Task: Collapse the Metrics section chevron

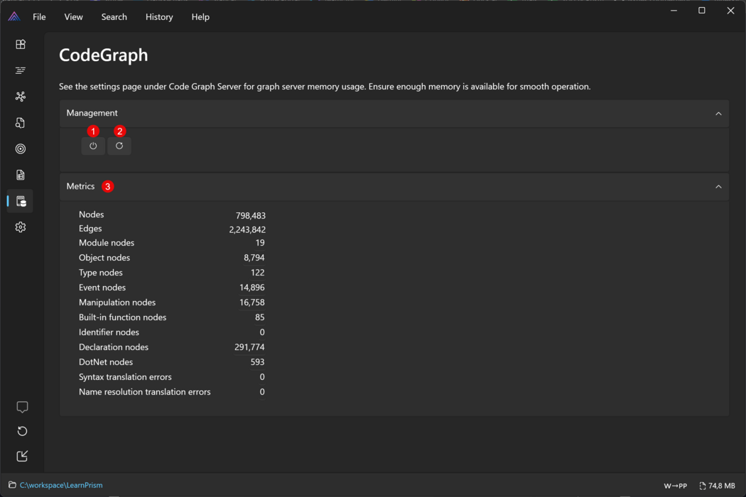Action: (718, 187)
